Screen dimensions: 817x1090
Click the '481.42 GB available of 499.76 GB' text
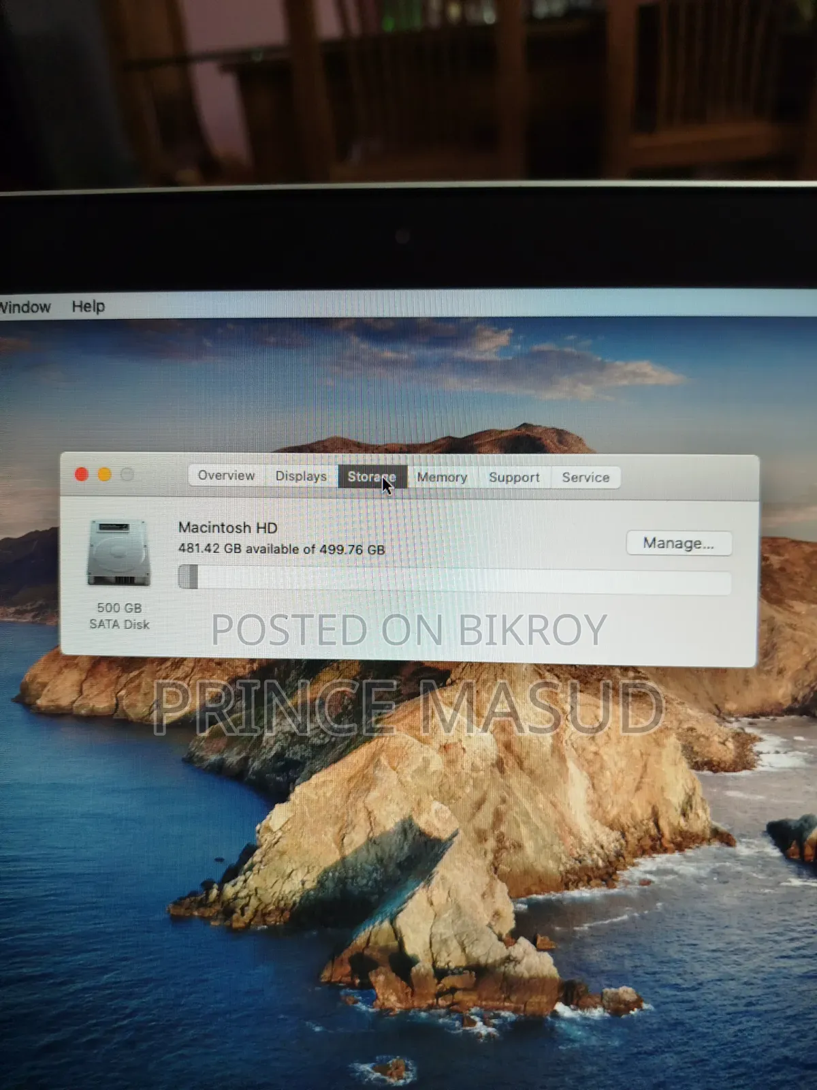[282, 549]
